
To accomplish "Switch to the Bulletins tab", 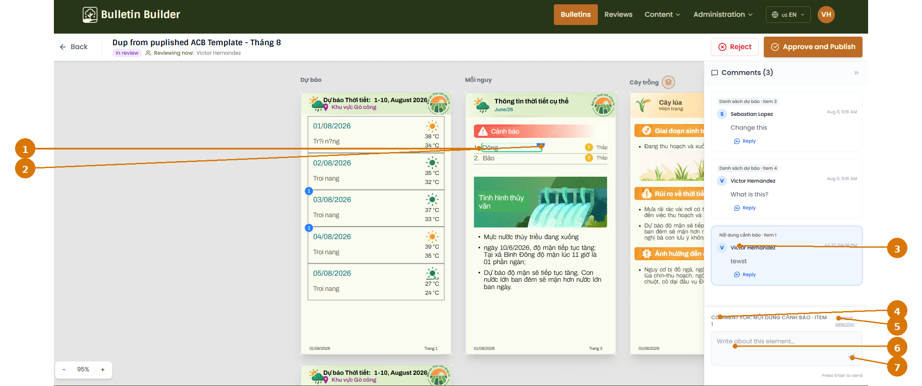I will [575, 15].
